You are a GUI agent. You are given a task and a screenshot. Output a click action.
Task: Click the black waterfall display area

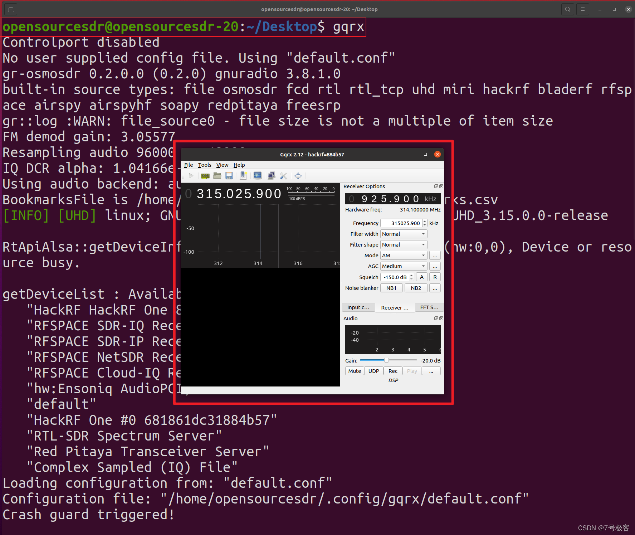[260, 327]
